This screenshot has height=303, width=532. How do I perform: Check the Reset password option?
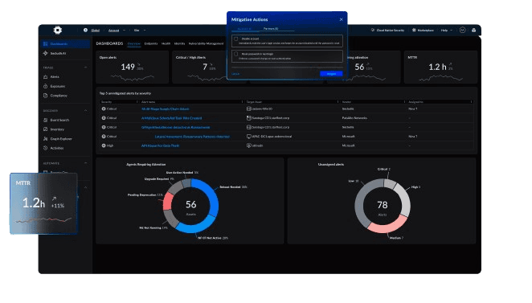click(235, 54)
